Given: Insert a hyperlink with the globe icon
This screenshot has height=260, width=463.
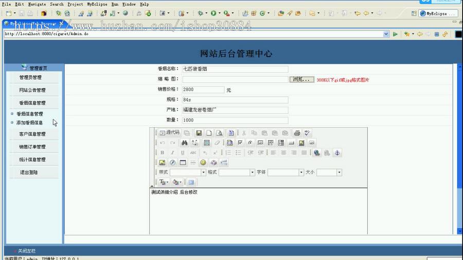Looking at the screenshot, I should pos(317,153).
